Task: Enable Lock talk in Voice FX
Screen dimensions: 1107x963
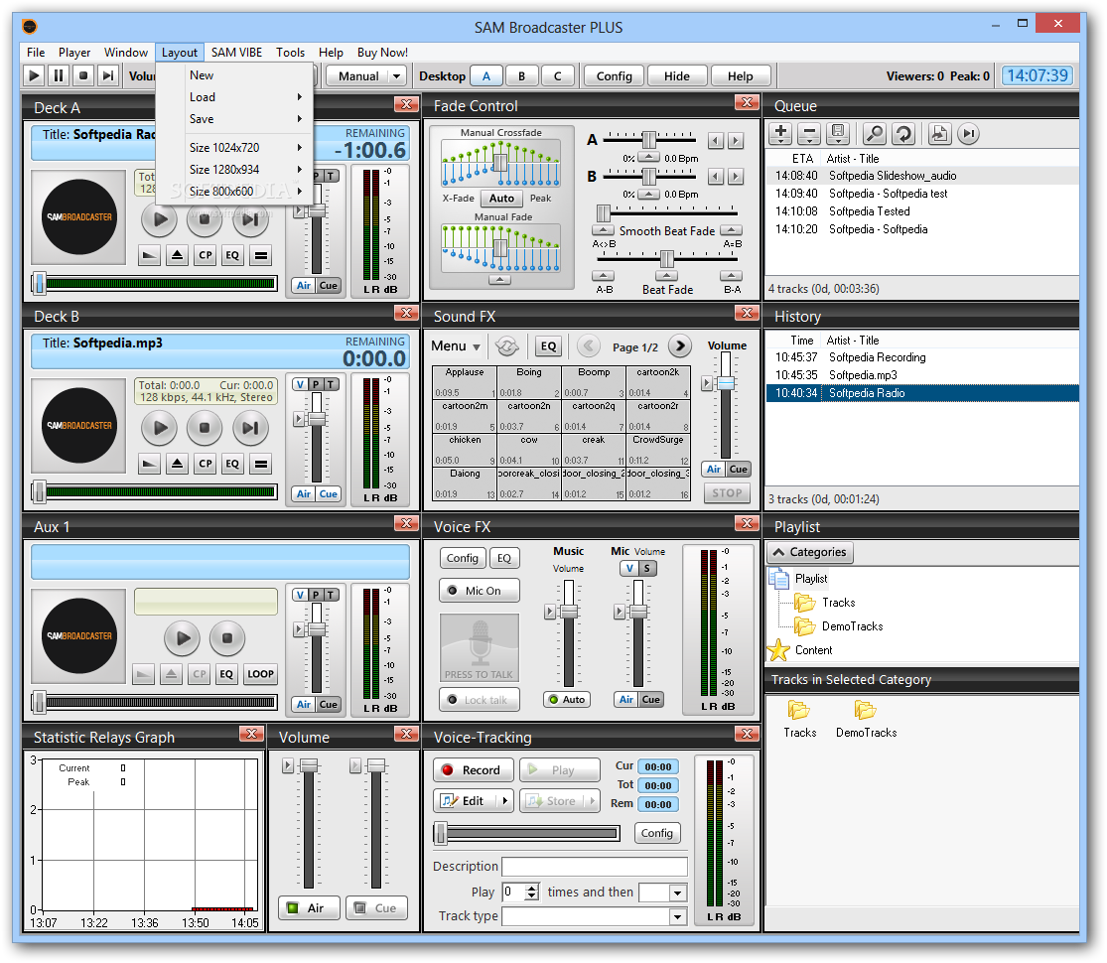Action: (480, 700)
